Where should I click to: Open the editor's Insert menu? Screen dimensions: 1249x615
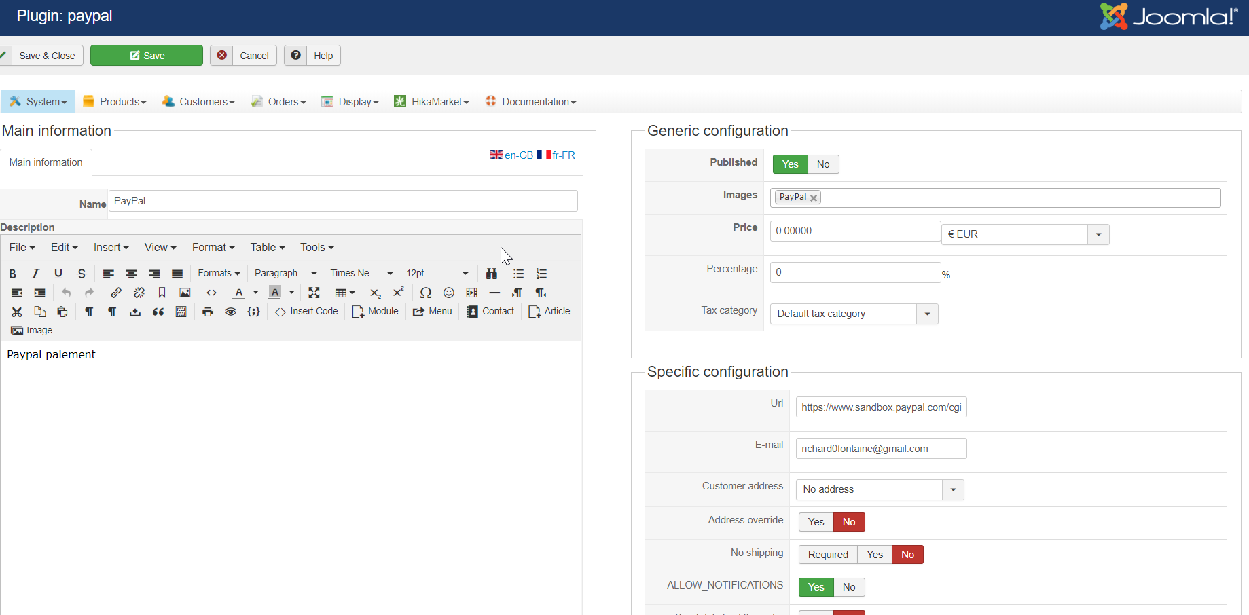tap(111, 248)
